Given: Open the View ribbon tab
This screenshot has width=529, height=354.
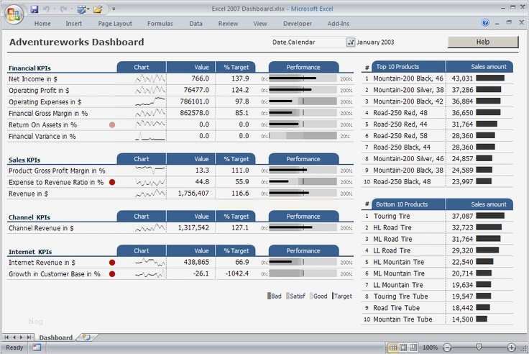Looking at the screenshot, I should [260, 23].
